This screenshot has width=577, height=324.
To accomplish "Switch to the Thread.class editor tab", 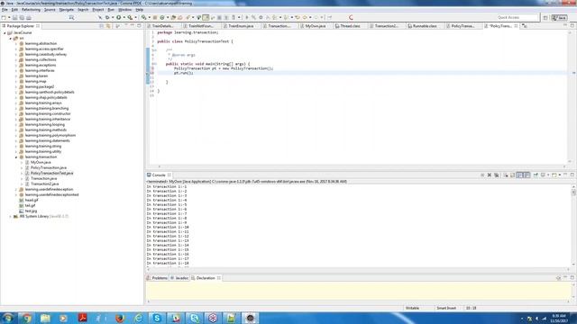I will [x=350, y=26].
